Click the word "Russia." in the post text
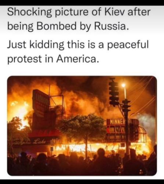Image resolution: width=164 pixels, height=184 pixels. 112,26
